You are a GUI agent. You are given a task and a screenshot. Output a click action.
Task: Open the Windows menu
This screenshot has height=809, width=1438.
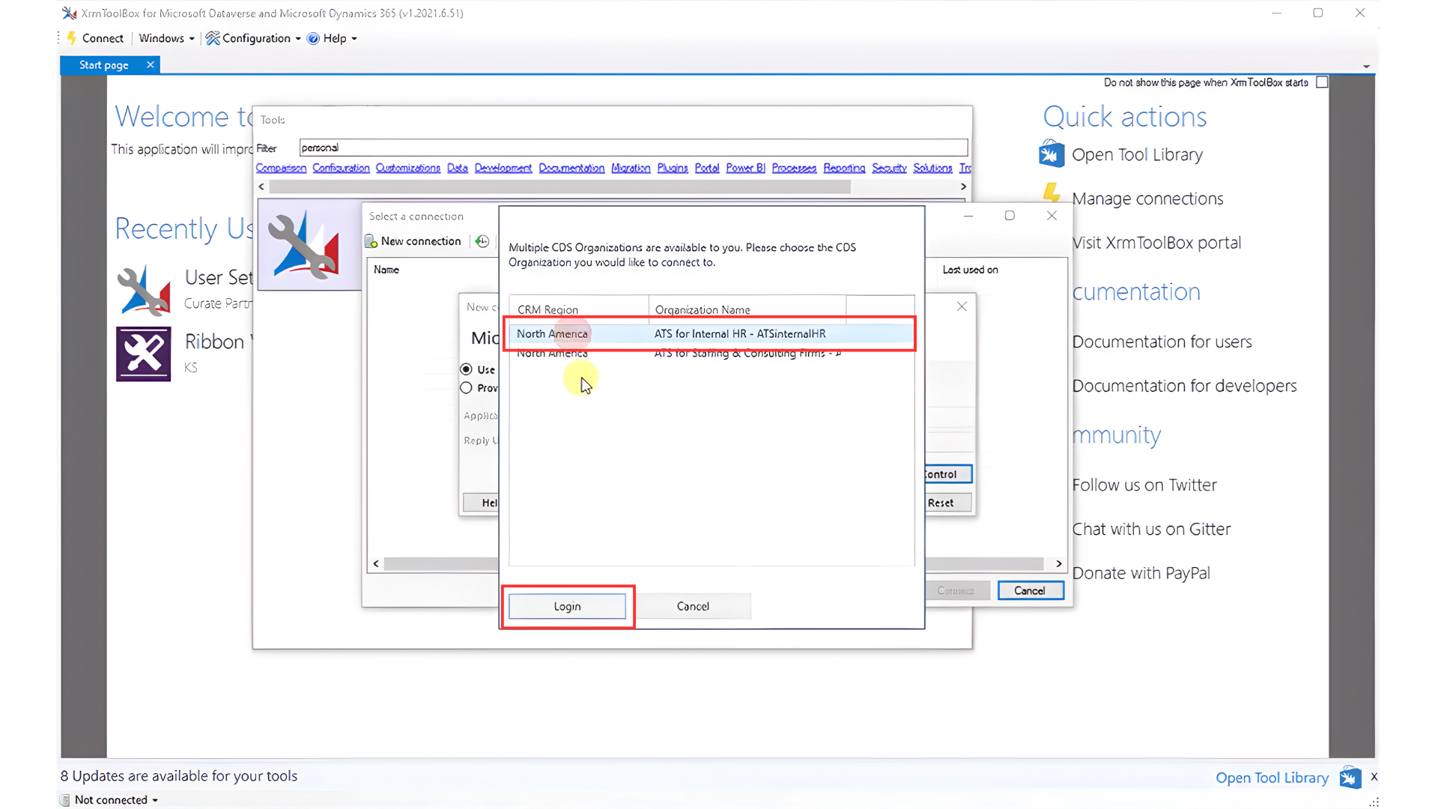166,38
